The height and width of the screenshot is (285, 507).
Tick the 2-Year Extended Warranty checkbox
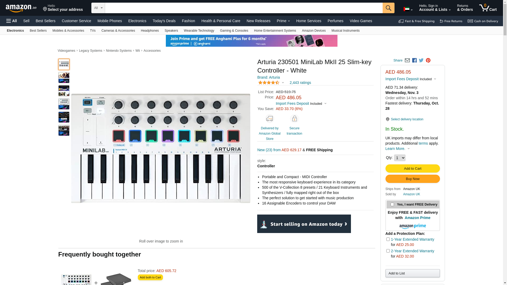point(388,251)
